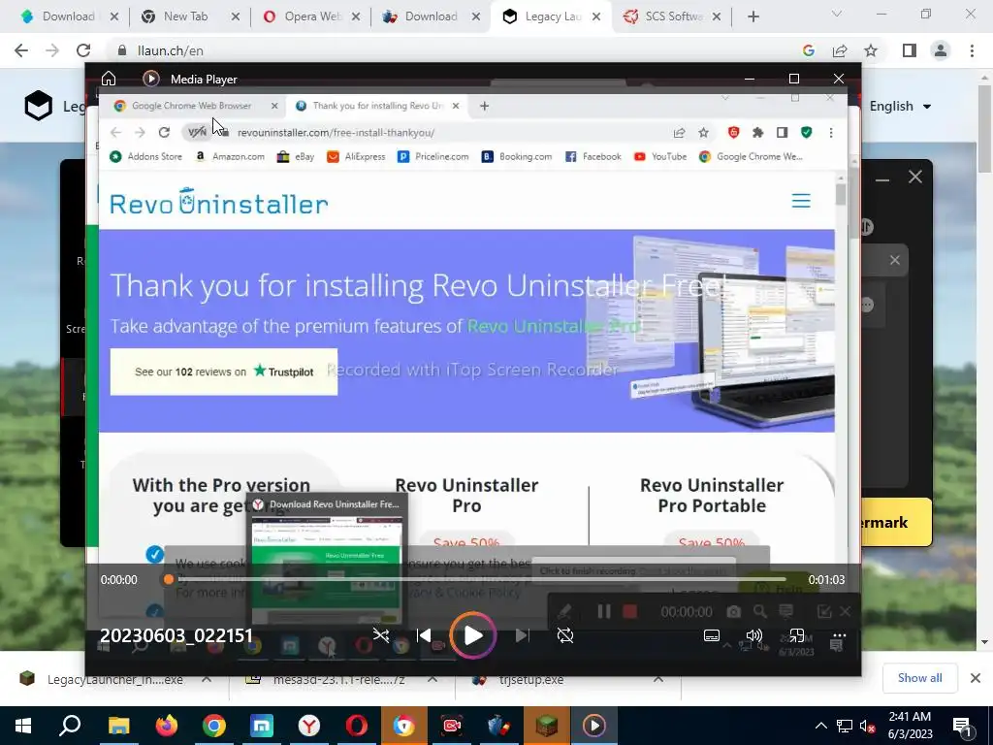Toggle subtitles and captions in Media Player
The width and height of the screenshot is (993, 745).
point(711,635)
